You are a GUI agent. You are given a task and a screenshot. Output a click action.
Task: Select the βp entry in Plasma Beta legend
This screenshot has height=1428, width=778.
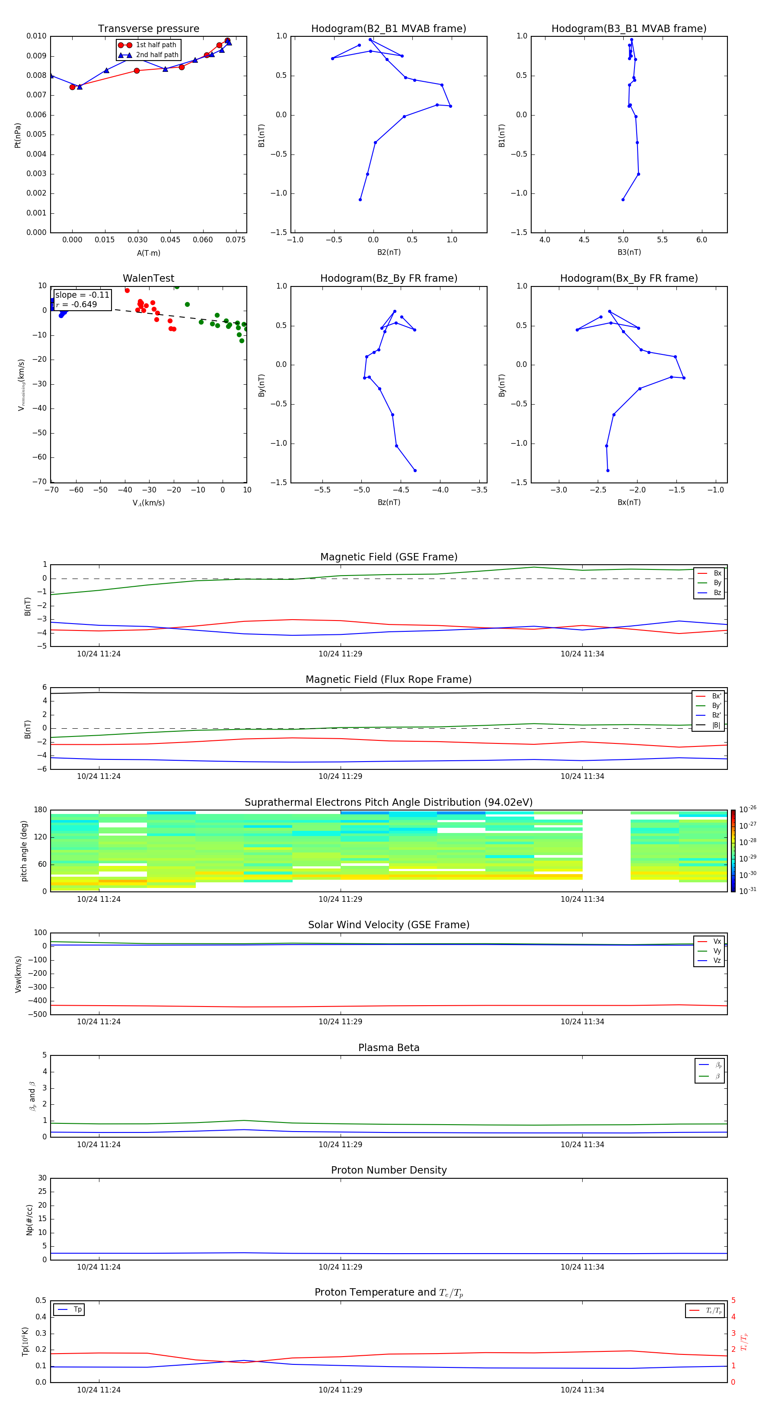click(710, 1065)
